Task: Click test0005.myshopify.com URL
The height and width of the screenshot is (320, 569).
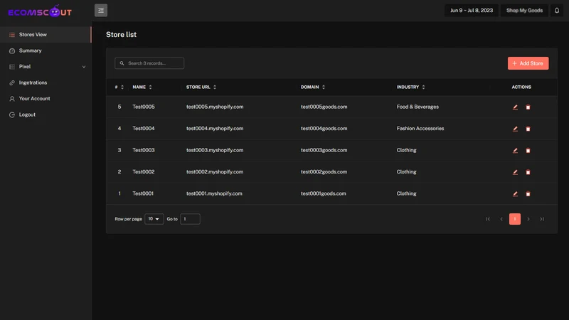Action: click(x=215, y=107)
